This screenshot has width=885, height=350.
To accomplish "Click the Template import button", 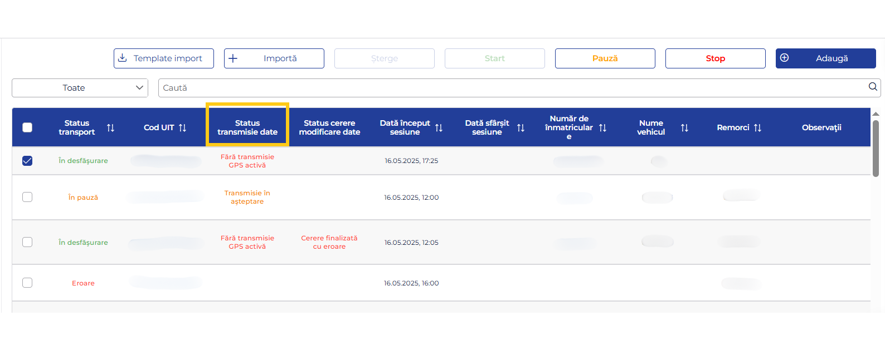I will (x=163, y=58).
